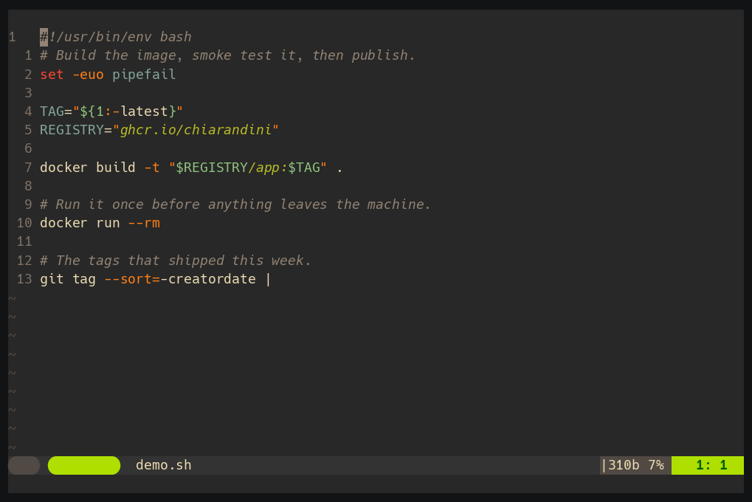
Task: Click the green mode pill in status line
Action: coord(84,466)
